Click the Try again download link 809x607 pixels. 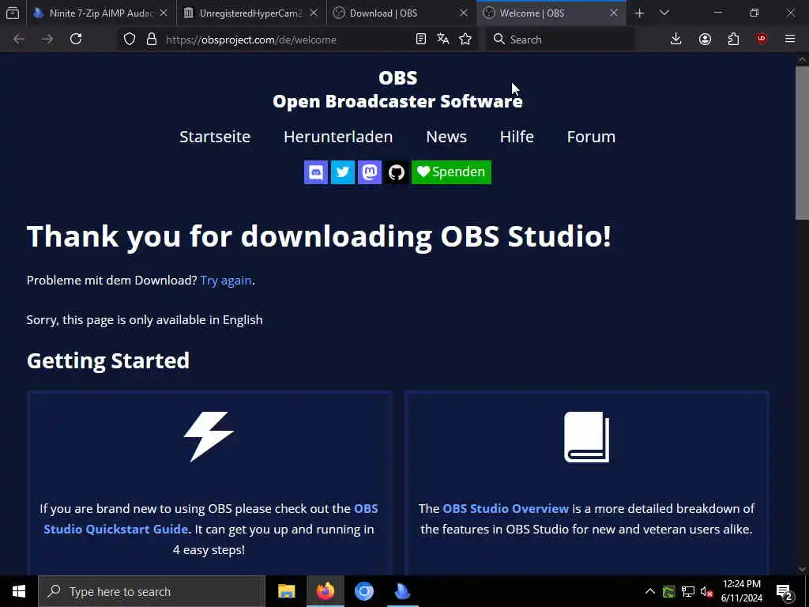coord(226,281)
